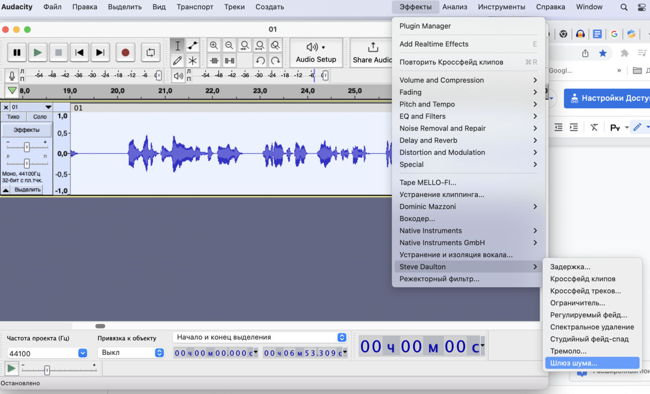Select the Multi-tool asterisk icon
The height and width of the screenshot is (394, 650).
(192, 61)
